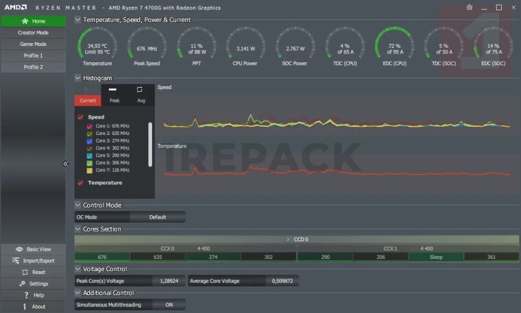
Task: Switch to Game Mode profile
Action: coord(33,44)
